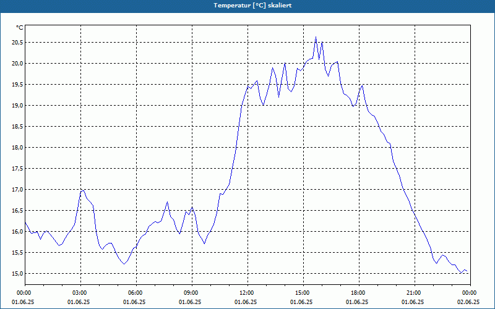The height and width of the screenshot is (309, 495).
Task: Click the 'Temperatur [°C] skaliert' title bar
Action: (x=247, y=6)
